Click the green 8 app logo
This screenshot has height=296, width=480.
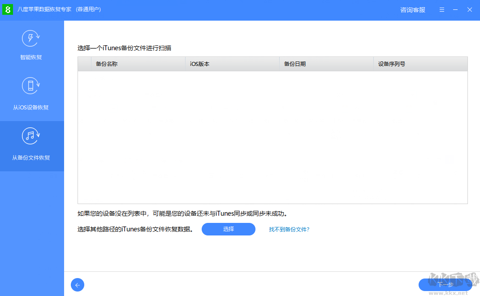pyautogui.click(x=8, y=9)
